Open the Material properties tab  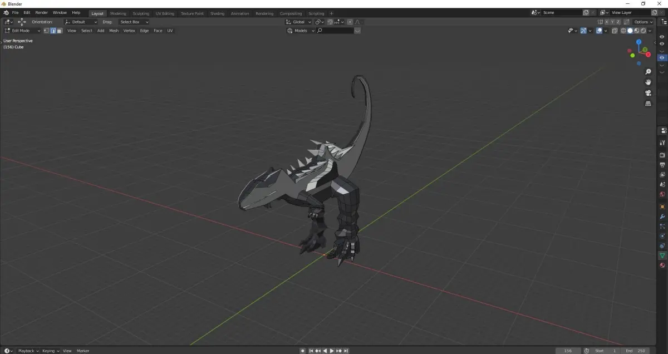[662, 265]
